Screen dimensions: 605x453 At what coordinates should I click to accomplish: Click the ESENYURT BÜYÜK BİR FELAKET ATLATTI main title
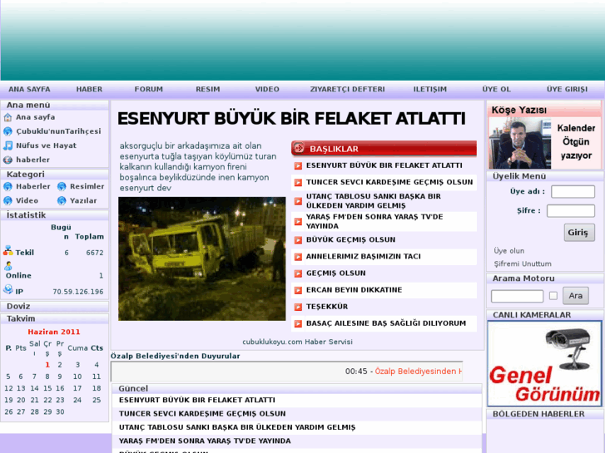[291, 119]
